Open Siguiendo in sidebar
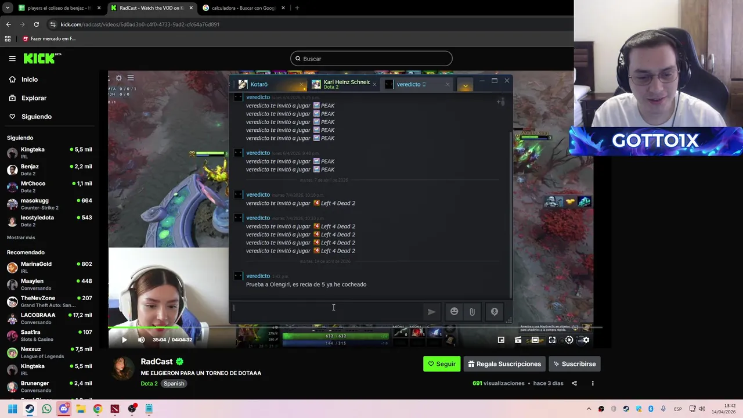 36,117
